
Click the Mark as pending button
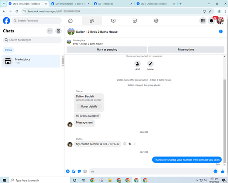pyautogui.click(x=107, y=50)
